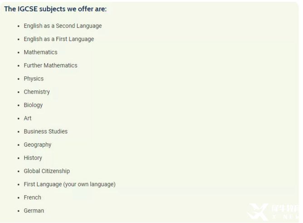The image size is (303, 223).
Task: Click 'German' at the list bottom
Action: click(34, 210)
